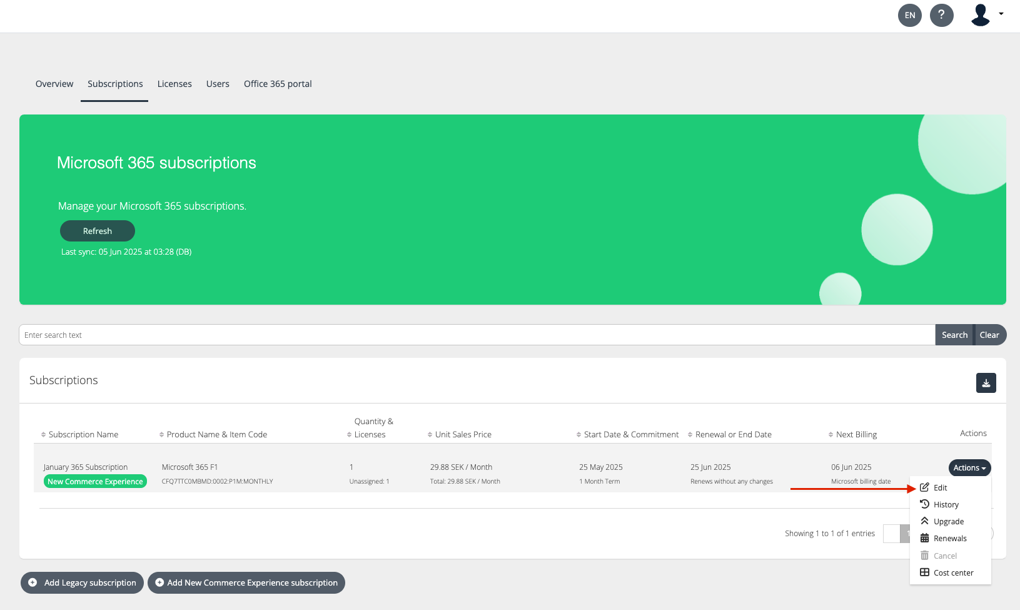
Task: Open the user profile dropdown
Action: [986, 14]
